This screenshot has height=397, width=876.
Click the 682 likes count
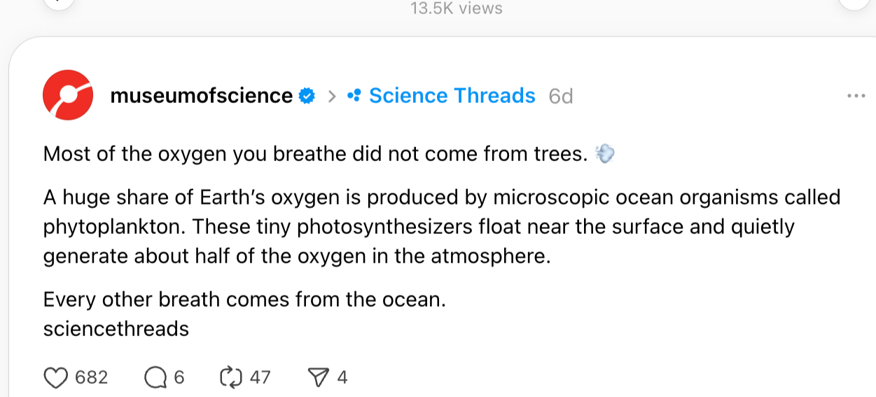91,378
